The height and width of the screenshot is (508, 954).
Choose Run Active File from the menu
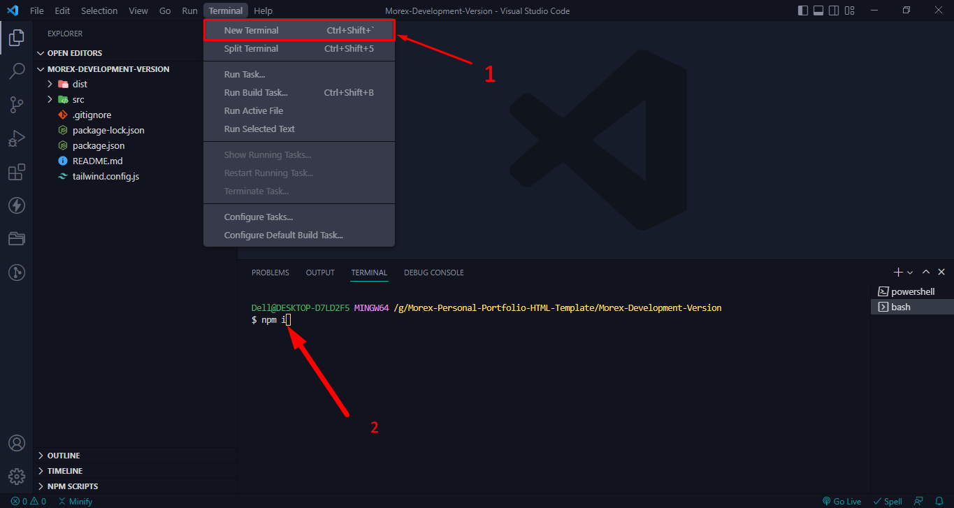(x=299, y=110)
